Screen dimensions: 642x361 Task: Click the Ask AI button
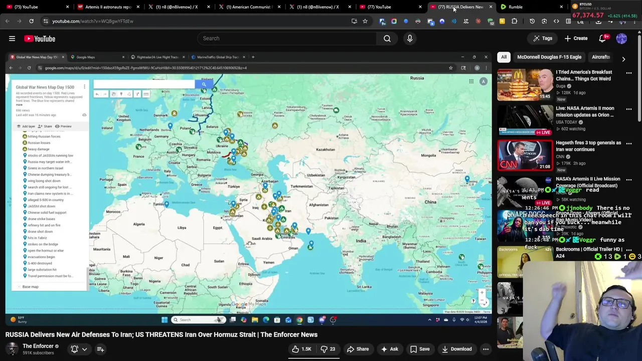point(390,349)
